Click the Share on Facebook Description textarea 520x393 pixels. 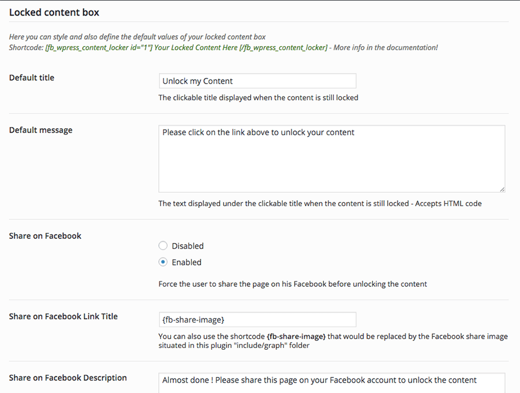tap(332, 383)
